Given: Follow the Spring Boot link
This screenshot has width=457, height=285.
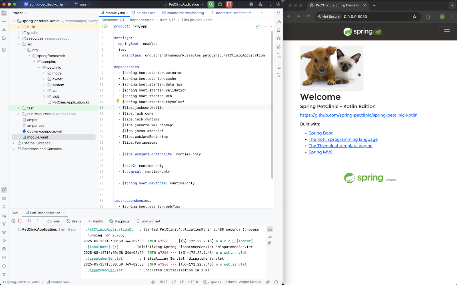Looking at the screenshot, I should click(320, 133).
